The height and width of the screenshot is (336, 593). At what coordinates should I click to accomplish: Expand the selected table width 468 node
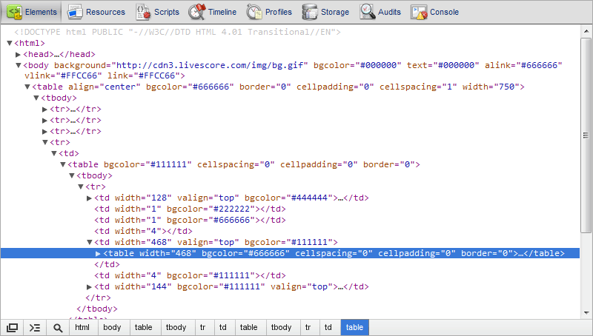[98, 253]
